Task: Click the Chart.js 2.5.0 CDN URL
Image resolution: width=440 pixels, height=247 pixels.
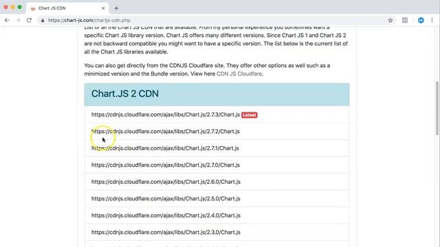Action: point(166,198)
